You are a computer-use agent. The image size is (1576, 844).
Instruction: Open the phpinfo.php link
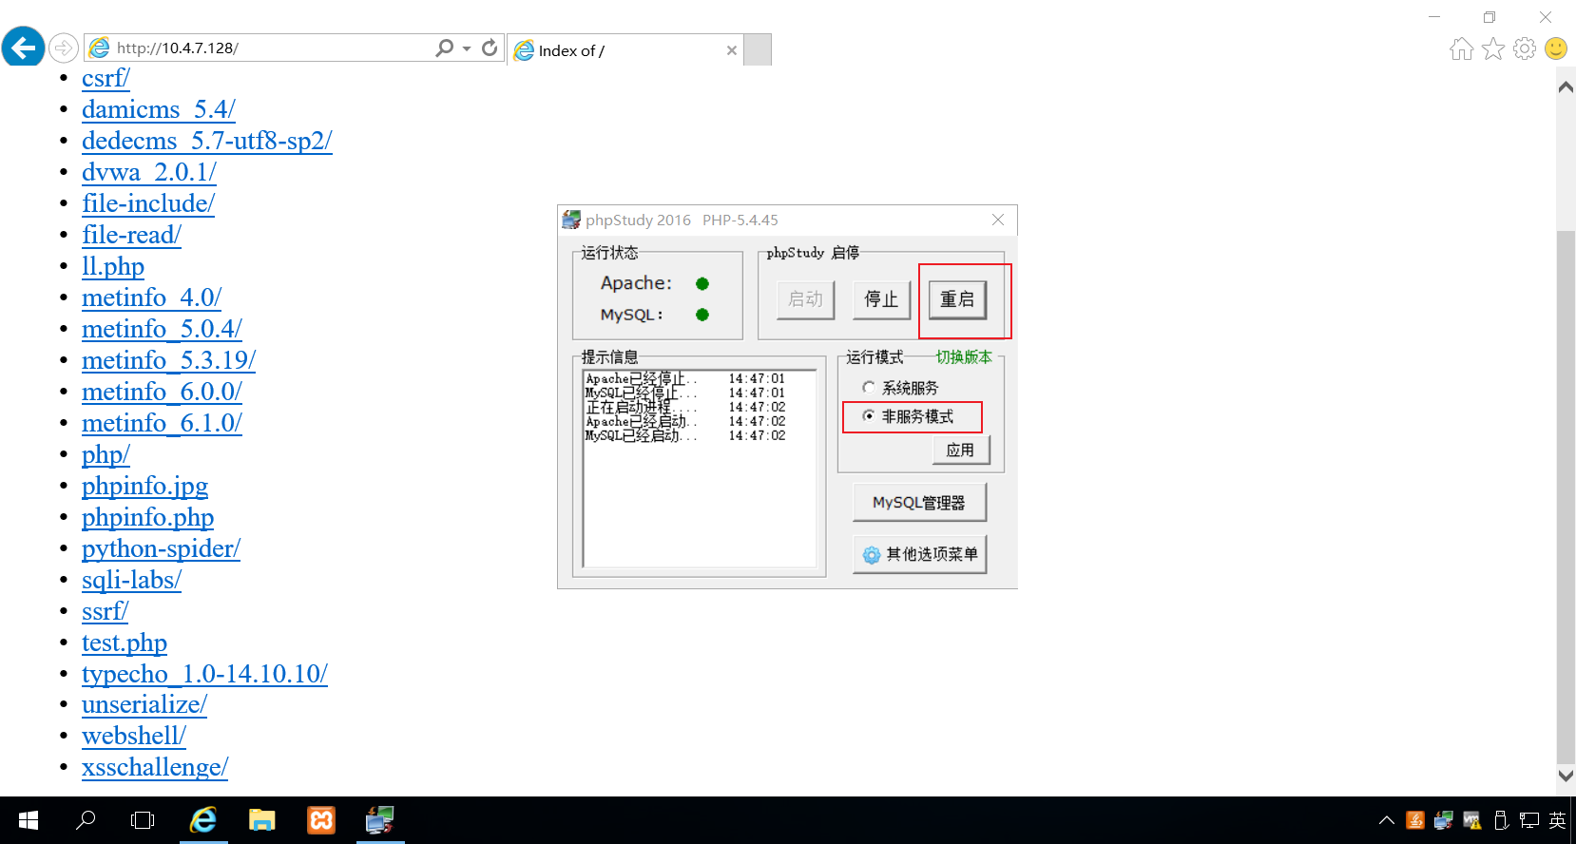coord(147,517)
